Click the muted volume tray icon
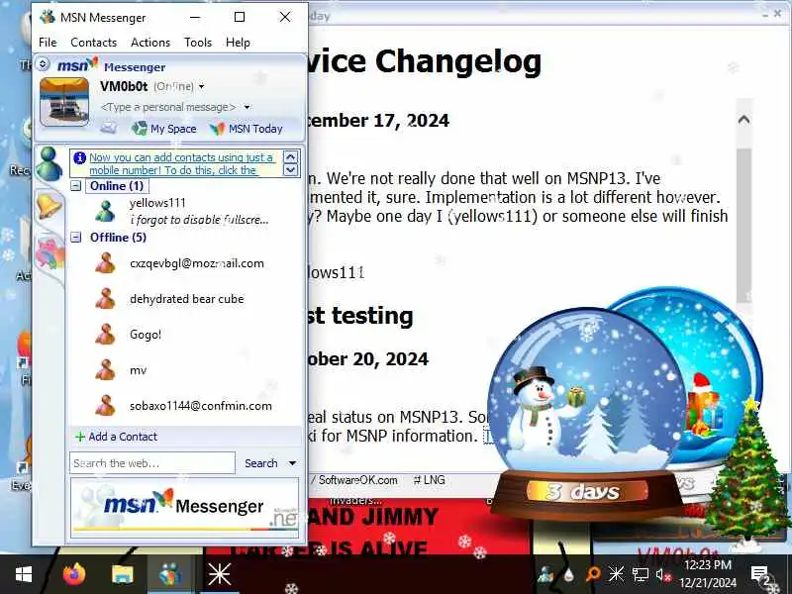The height and width of the screenshot is (594, 792). coord(663,575)
